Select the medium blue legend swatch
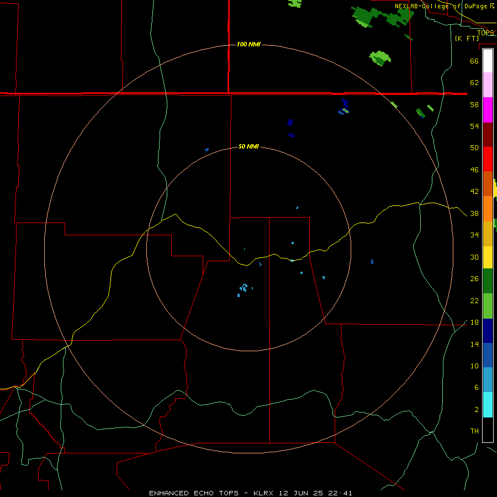 [488, 355]
